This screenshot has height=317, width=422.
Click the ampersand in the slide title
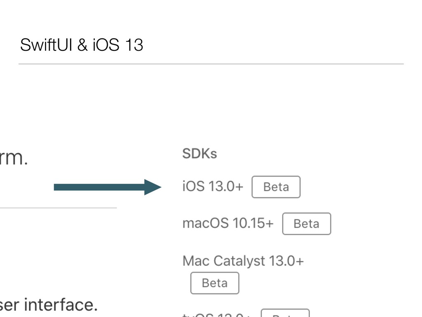(82, 45)
